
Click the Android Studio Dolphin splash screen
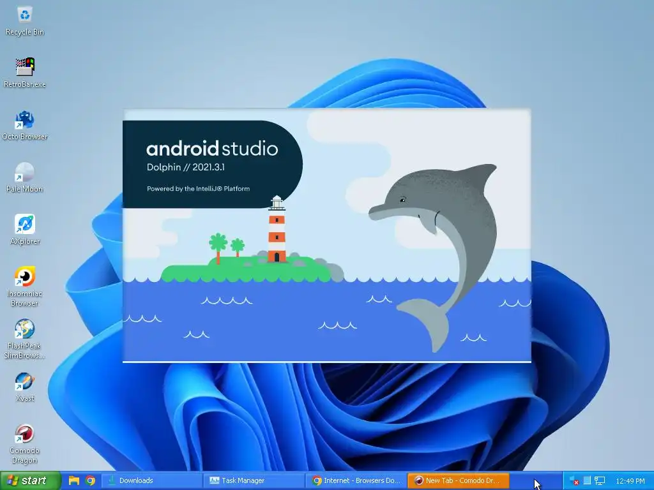pos(326,235)
